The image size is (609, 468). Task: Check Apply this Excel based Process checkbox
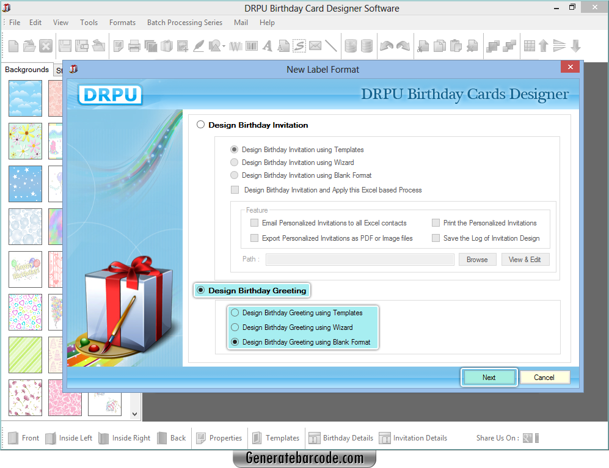click(x=235, y=190)
